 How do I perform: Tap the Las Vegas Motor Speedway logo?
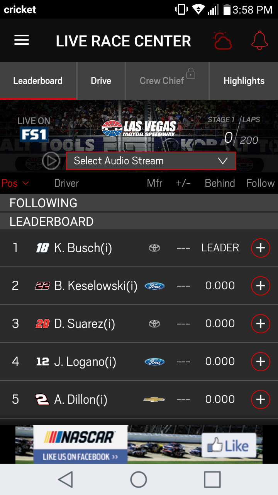click(x=139, y=128)
